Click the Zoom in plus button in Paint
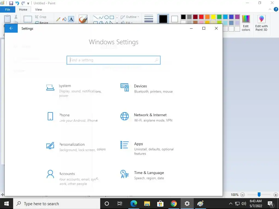 (x=276, y=195)
